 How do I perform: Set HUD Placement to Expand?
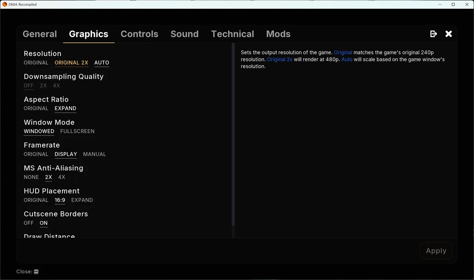point(82,200)
